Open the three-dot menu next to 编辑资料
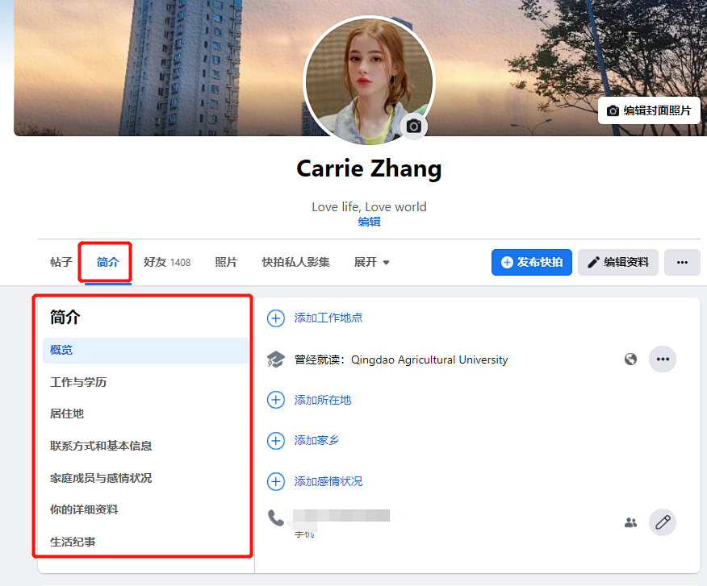Viewport: 707px width, 586px height. pyautogui.click(x=682, y=262)
